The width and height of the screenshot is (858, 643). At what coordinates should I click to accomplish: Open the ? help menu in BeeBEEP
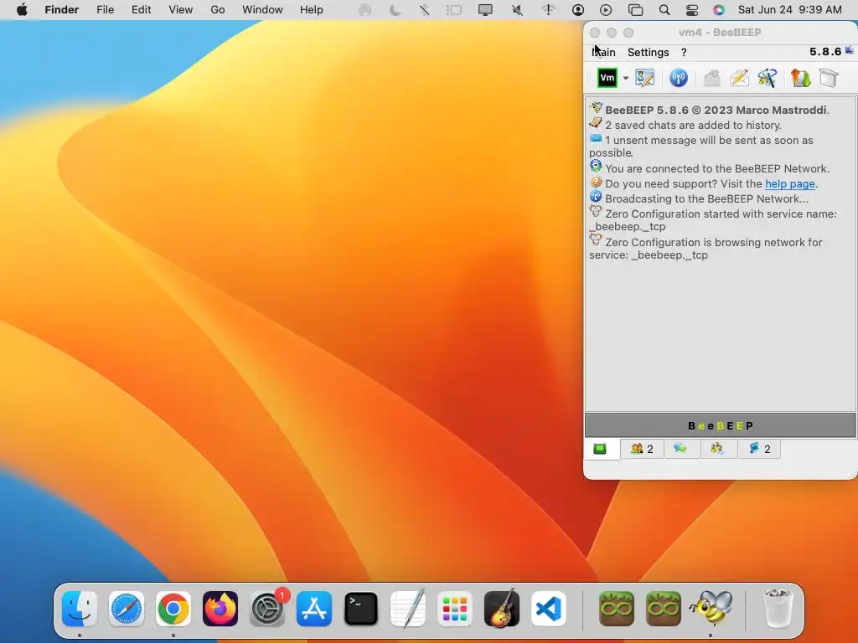(x=684, y=52)
